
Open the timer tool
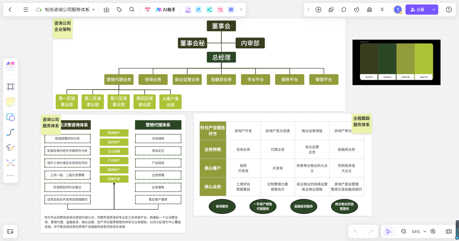tap(356, 10)
